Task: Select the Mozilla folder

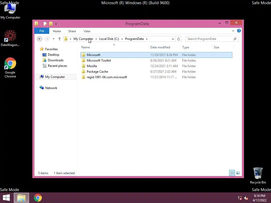Action: 92,66
